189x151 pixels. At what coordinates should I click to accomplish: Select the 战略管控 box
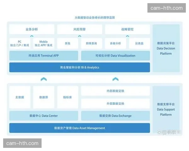pos(127,29)
